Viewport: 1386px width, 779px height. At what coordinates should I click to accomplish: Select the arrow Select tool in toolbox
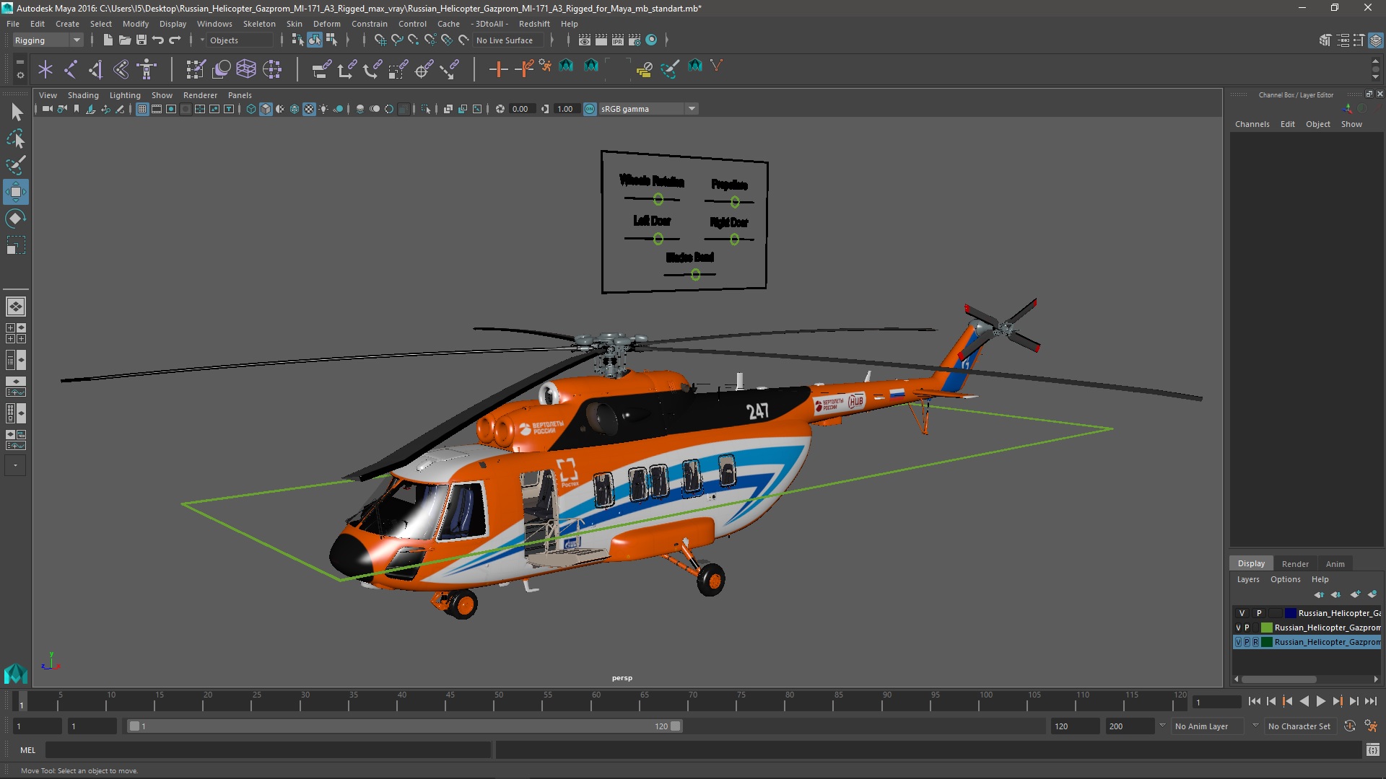tap(16, 112)
